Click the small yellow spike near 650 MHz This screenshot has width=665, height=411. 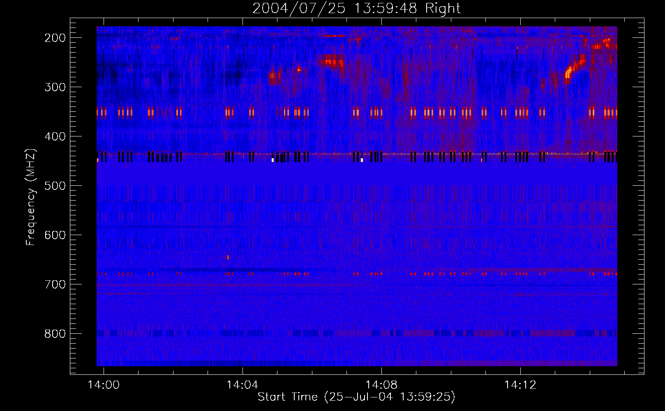[x=228, y=257]
